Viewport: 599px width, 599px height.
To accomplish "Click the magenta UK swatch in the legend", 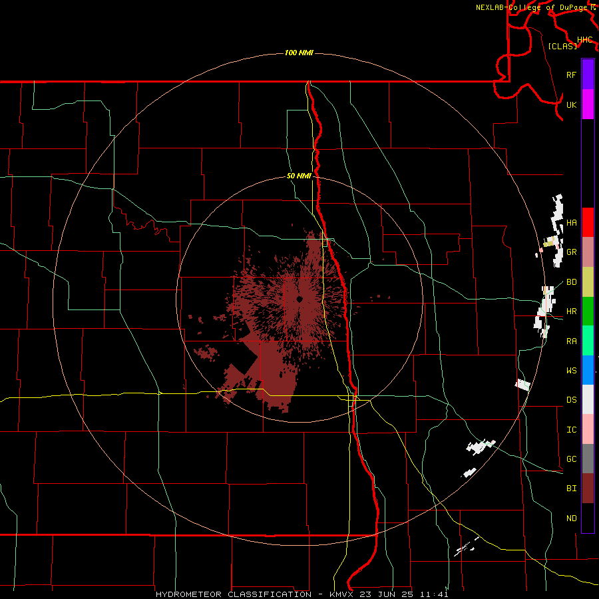I will [588, 104].
